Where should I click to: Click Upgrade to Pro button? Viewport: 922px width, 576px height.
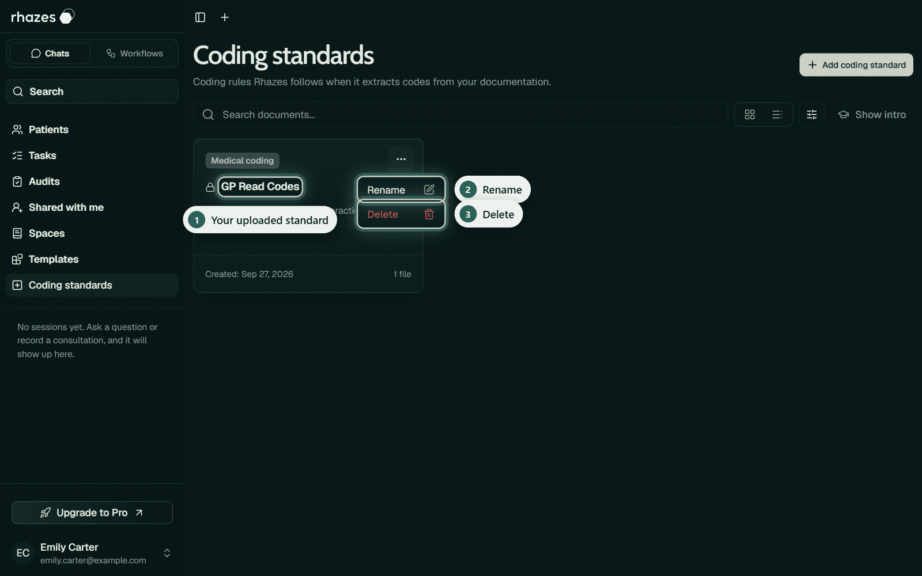click(92, 513)
